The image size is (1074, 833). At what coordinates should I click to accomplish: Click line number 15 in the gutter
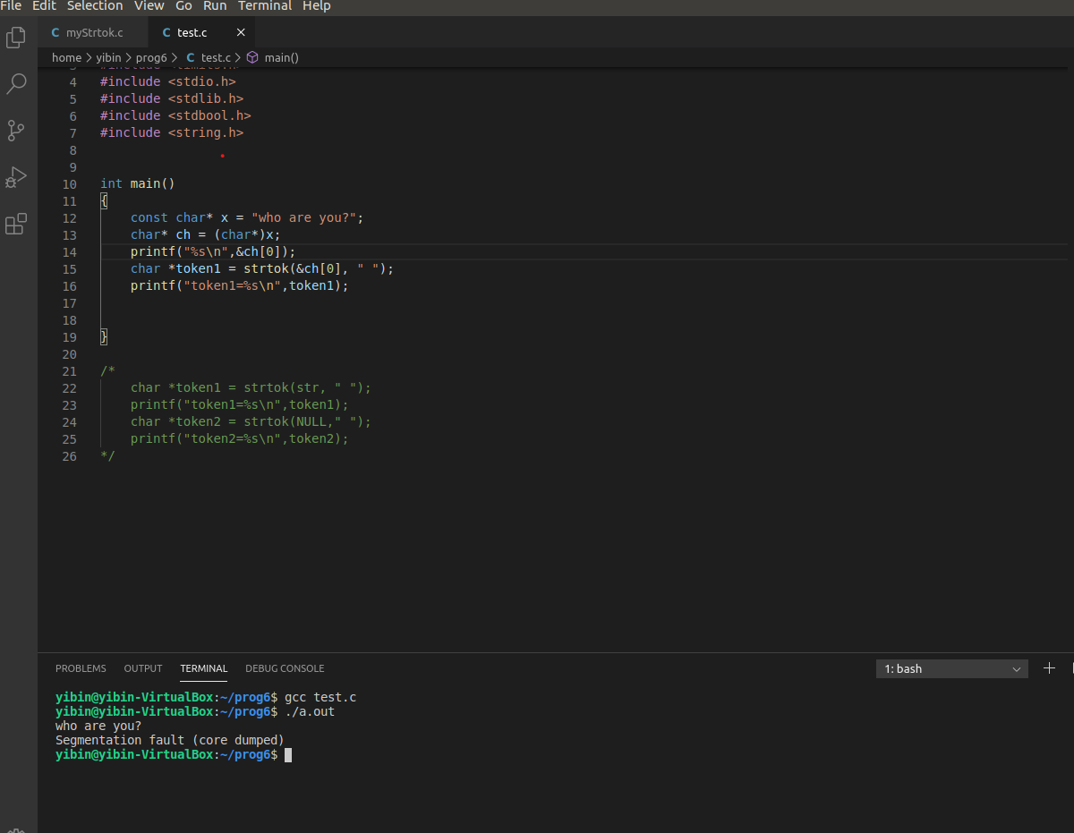pos(70,269)
